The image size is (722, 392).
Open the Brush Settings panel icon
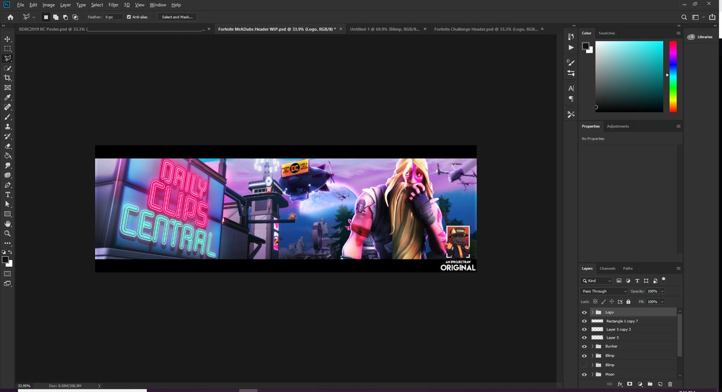pyautogui.click(x=571, y=63)
